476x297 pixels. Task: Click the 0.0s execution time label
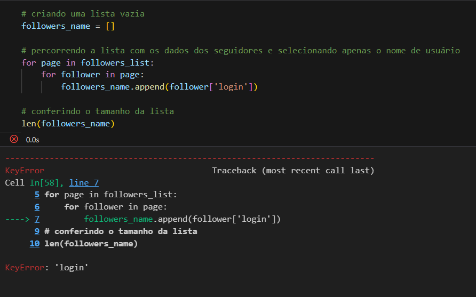[33, 140]
